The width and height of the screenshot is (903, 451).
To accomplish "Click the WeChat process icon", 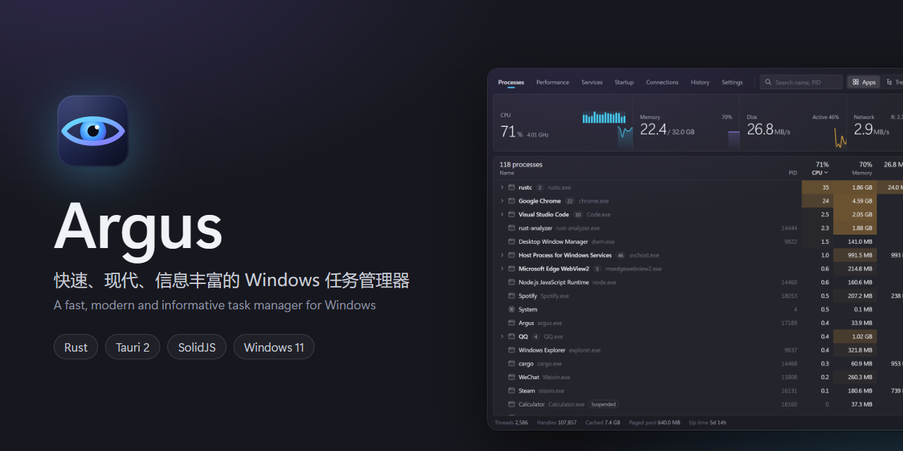I will [511, 377].
